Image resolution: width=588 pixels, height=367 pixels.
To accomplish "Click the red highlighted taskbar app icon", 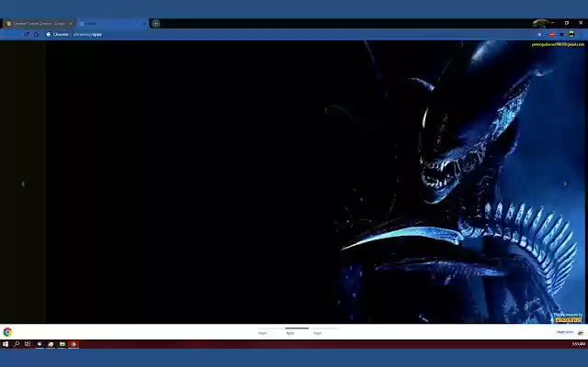I will [73, 344].
